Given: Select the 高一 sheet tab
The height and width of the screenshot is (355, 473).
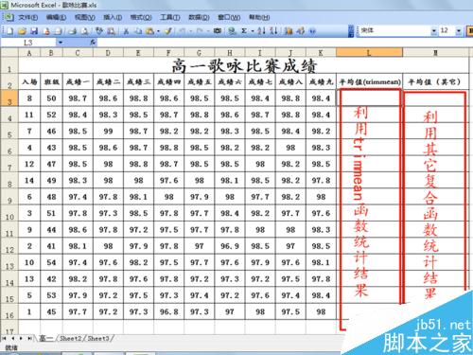Looking at the screenshot, I should [46, 338].
